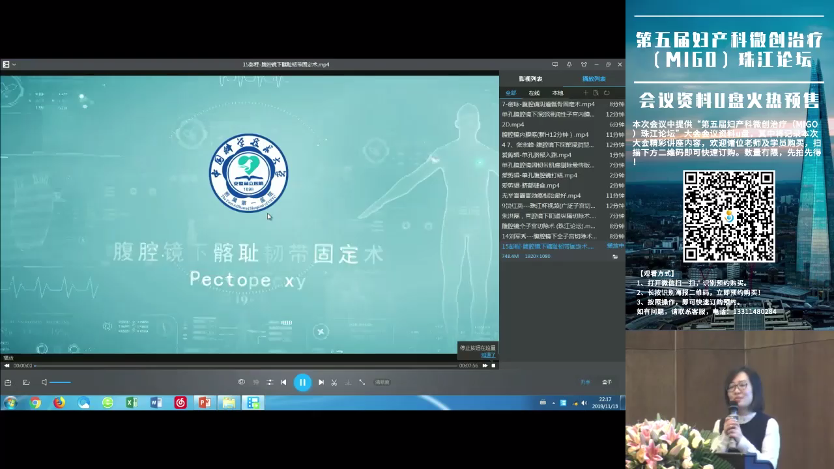This screenshot has height=469, width=834.
Task: Go back to the previous video
Action: click(x=283, y=382)
